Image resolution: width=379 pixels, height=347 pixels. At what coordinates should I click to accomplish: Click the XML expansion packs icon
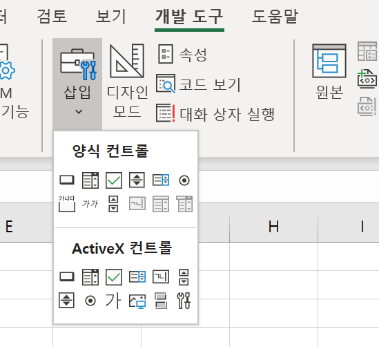[x=367, y=79]
